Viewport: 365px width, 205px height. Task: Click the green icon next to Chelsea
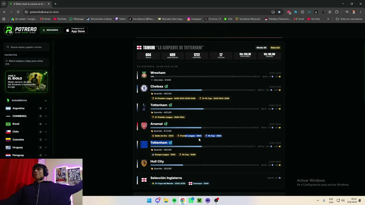pyautogui.click(x=166, y=86)
